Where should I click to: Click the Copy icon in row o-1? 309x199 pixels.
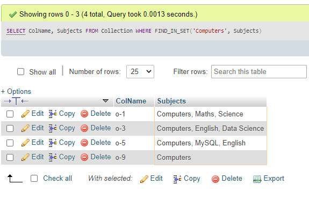[x=53, y=114]
